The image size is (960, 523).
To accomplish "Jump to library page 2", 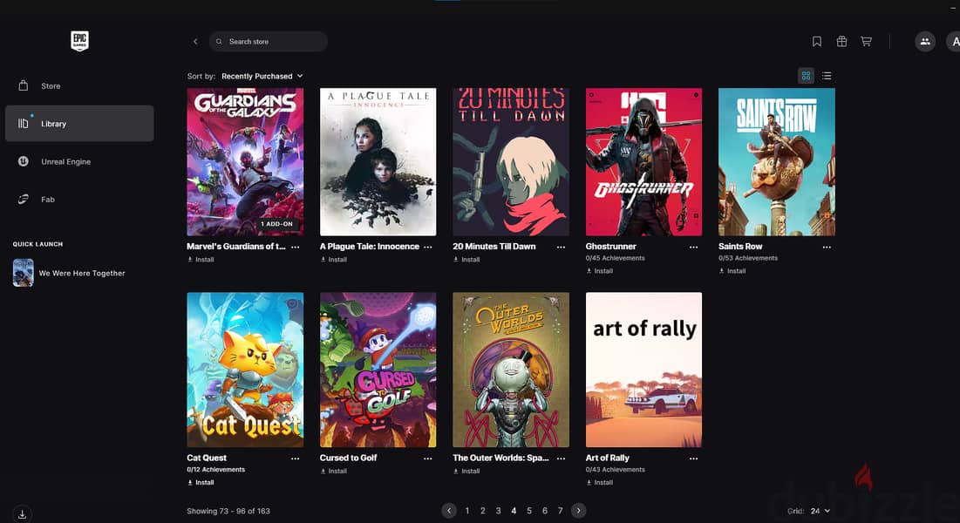I will [x=482, y=511].
